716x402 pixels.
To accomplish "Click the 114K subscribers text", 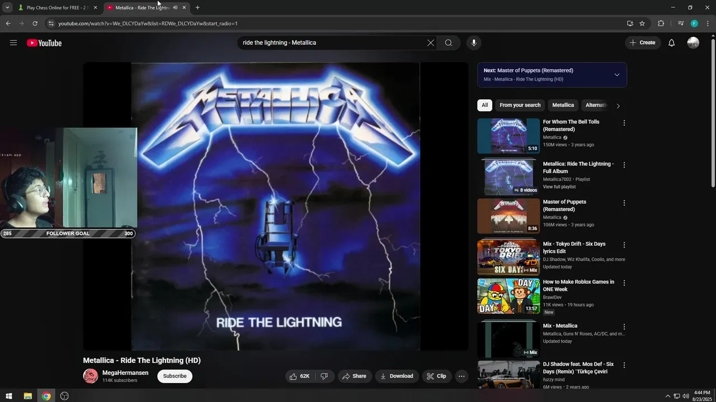I will pyautogui.click(x=120, y=381).
